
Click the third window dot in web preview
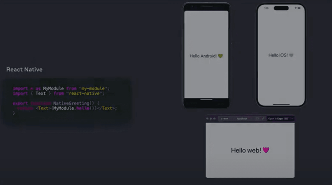pos(214,119)
